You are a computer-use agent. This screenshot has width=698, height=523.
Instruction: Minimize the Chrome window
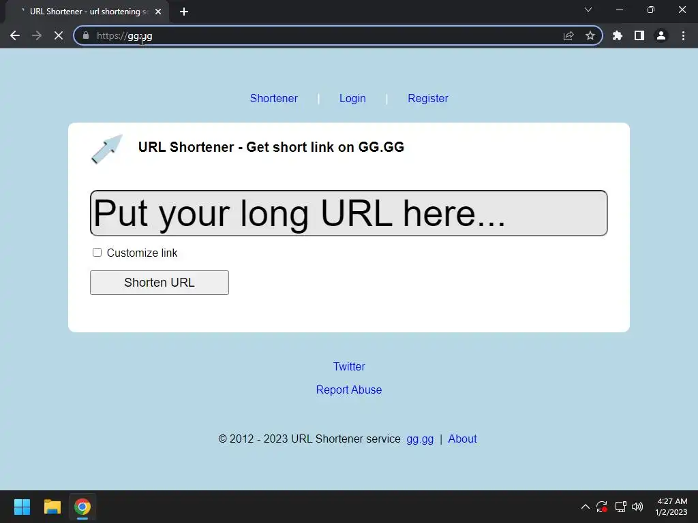pyautogui.click(x=620, y=10)
